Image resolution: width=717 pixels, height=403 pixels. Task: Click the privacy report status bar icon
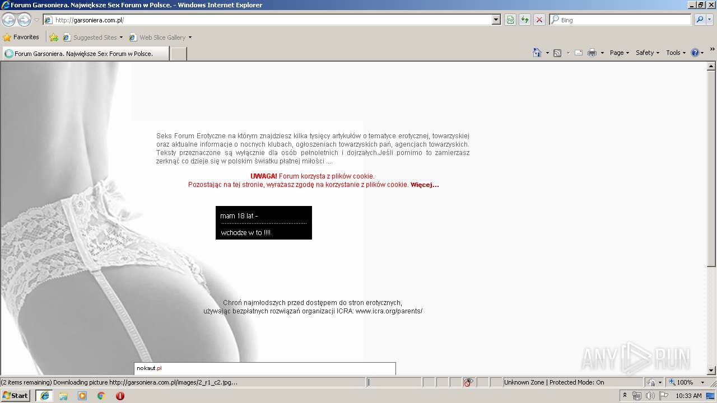[469, 382]
